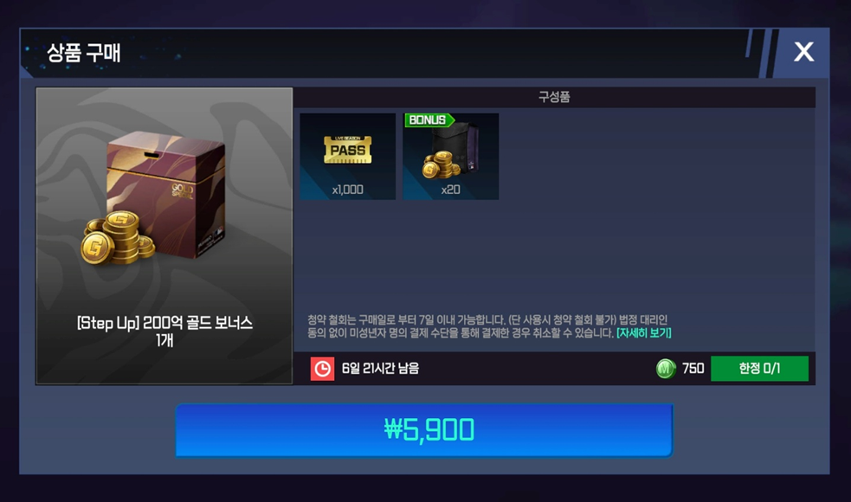Click the Step Up 200억 골드 보너스 name

coord(164,331)
